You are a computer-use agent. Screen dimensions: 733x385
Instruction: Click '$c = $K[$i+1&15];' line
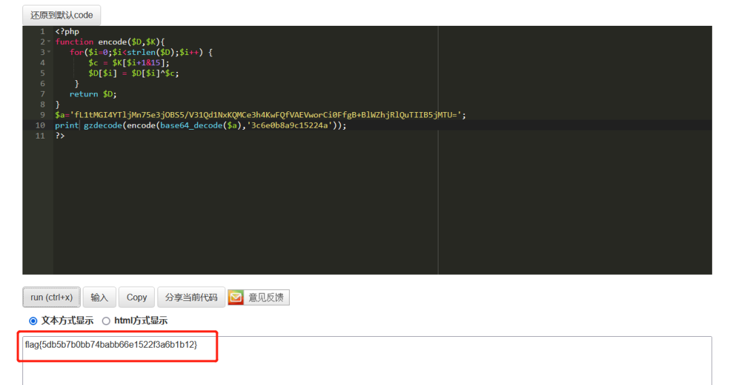[129, 62]
